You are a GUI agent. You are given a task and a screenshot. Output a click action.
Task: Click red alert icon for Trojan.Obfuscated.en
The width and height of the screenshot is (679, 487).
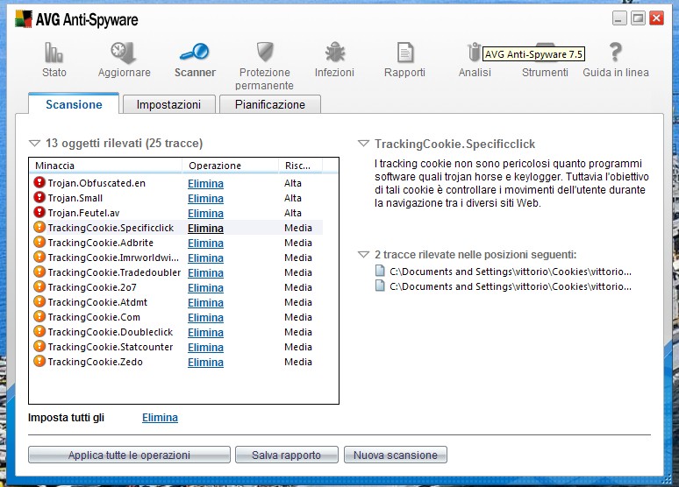[39, 182]
